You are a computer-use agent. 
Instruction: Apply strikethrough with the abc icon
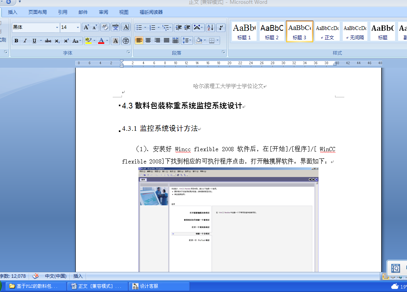click(48, 41)
